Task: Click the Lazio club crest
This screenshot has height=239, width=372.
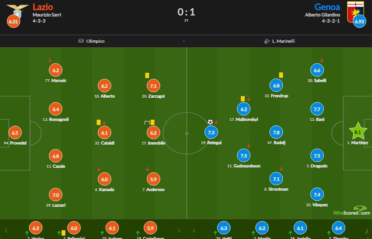Action: pos(18,10)
